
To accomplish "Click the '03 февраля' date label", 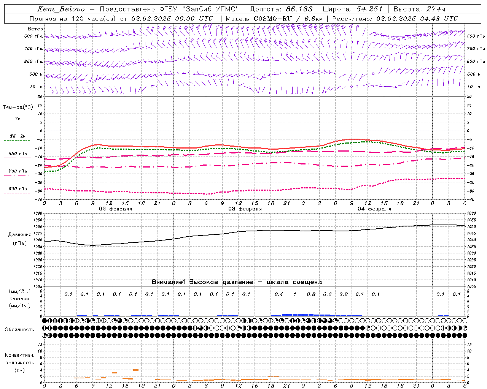I will pyautogui.click(x=245, y=209).
